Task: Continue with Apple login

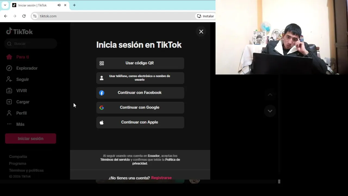Action: [140, 122]
